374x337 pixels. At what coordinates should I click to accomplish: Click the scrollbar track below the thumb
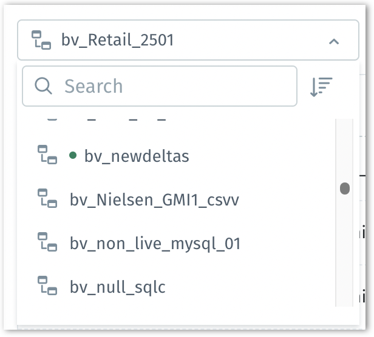pyautogui.click(x=345, y=255)
